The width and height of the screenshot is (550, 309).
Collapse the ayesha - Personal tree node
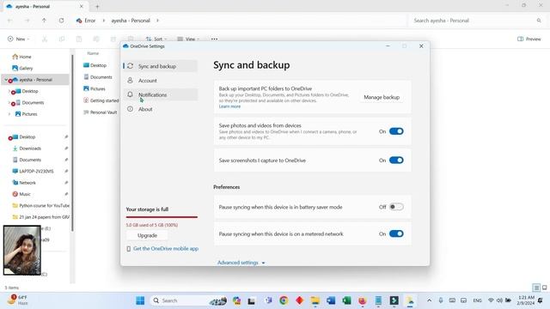click(6, 80)
